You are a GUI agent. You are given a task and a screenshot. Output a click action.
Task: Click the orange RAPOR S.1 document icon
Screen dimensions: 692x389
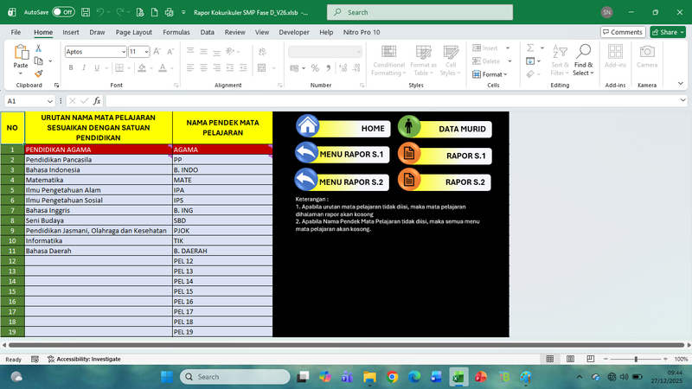[409, 156]
